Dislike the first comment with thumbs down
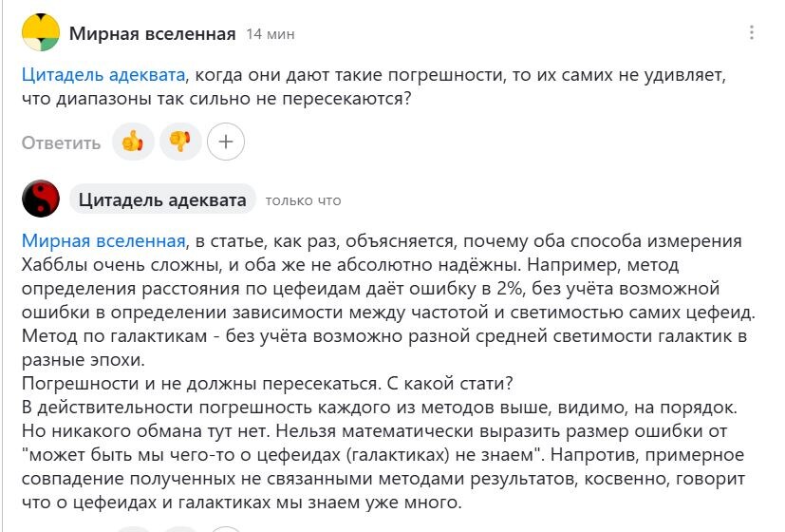Viewport: 785px width, 532px height. pyautogui.click(x=180, y=142)
